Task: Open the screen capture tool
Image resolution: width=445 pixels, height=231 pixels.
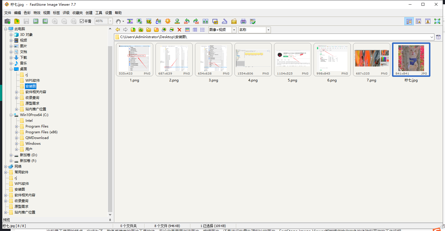Action: (215, 21)
